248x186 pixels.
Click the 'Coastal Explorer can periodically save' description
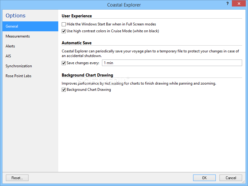(150, 53)
